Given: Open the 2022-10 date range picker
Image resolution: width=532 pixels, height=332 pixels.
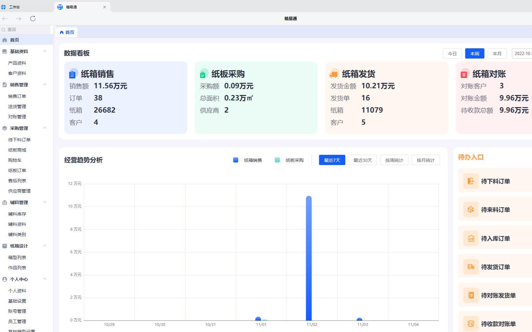Looking at the screenshot, I should [522, 53].
